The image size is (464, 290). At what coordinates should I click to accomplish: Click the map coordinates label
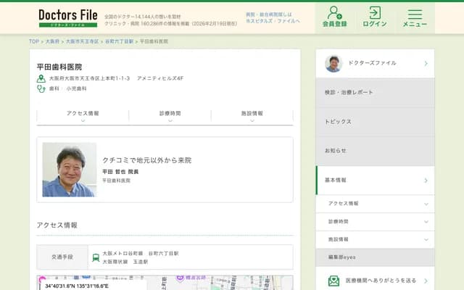(77, 286)
